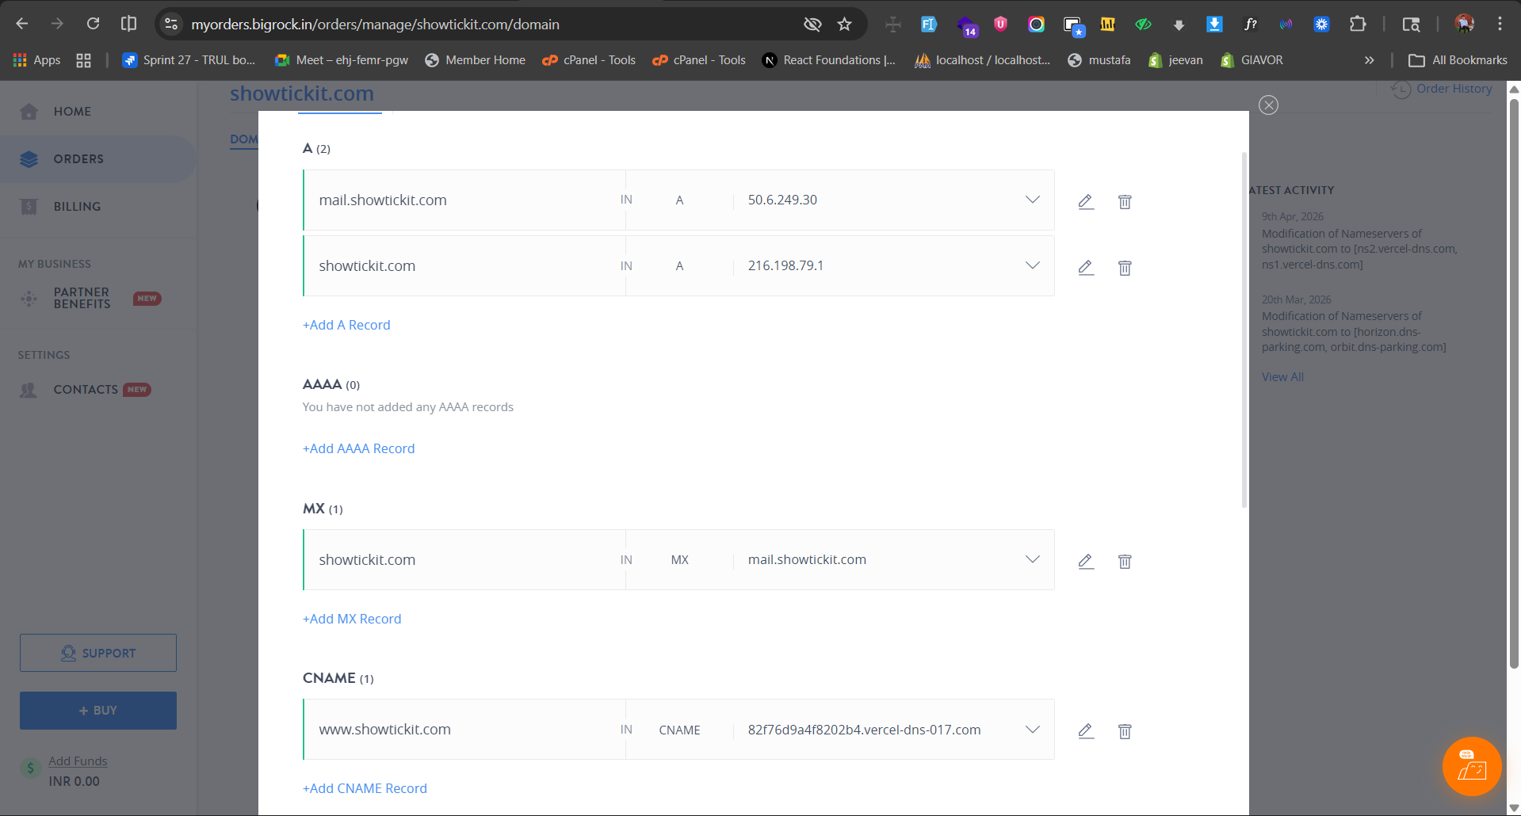Select the CNAME value 82f76d9a4f8202b4.vercel-dns-017.com

click(x=864, y=730)
